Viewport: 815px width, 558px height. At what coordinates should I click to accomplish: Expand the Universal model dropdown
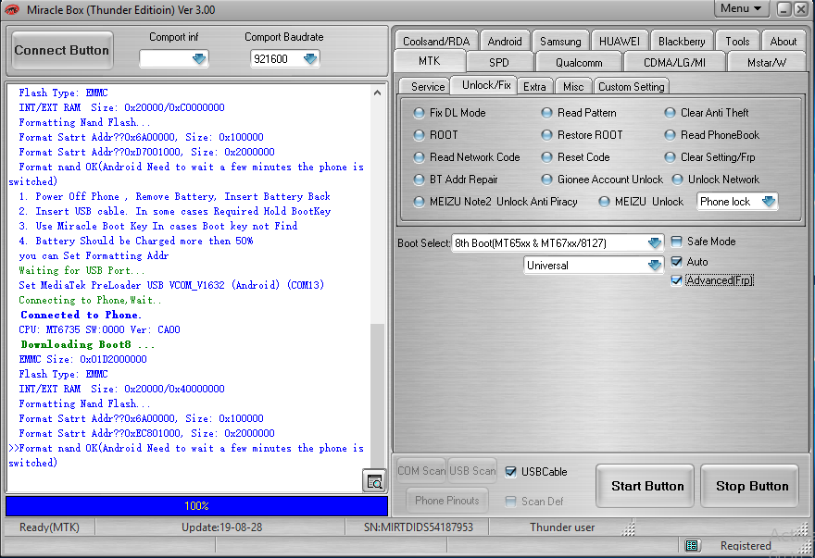655,265
